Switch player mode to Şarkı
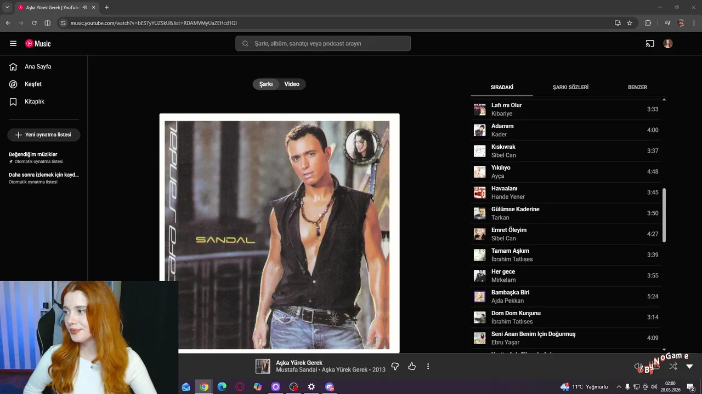Screen dimensions: 702x394 pos(266,84)
